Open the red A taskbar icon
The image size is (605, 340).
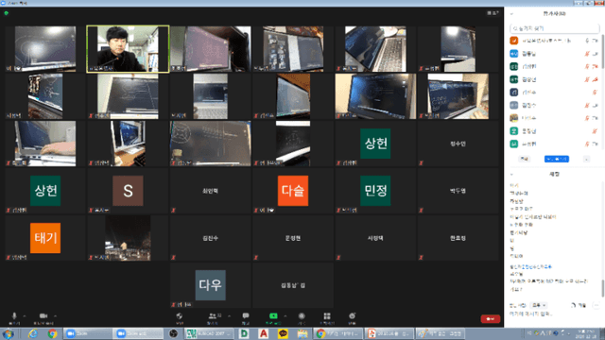tap(264, 333)
